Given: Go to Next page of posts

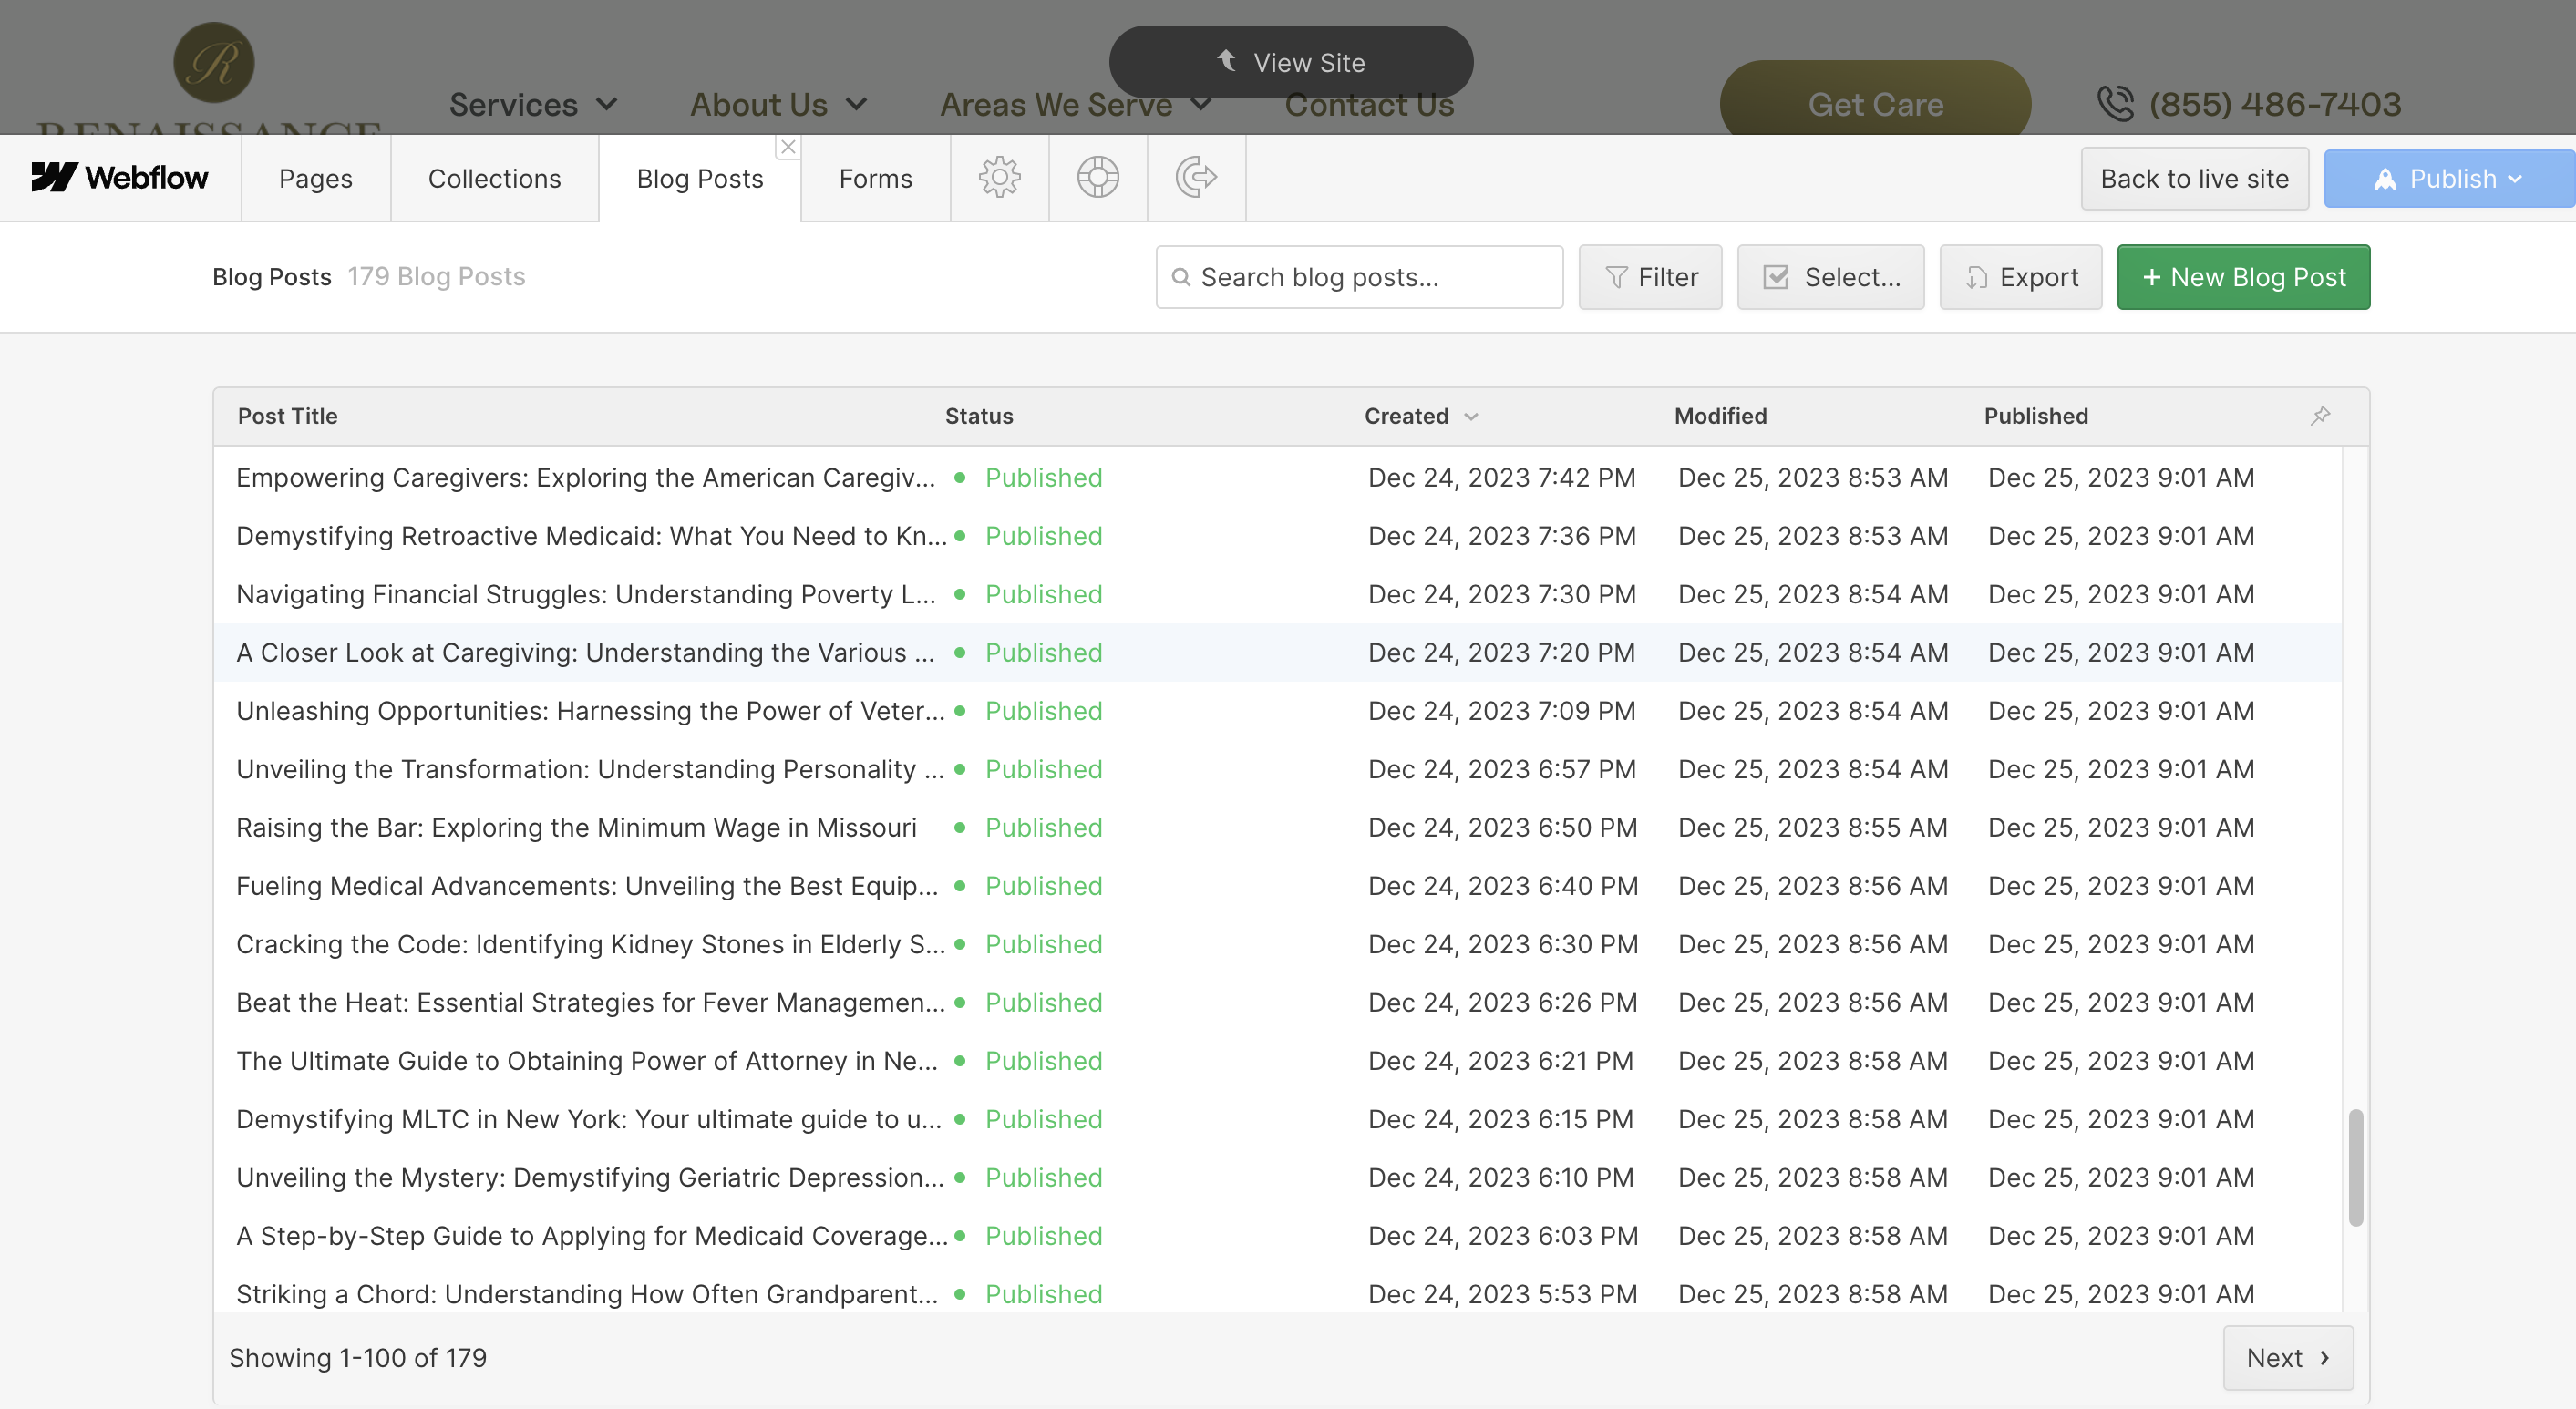Looking at the screenshot, I should click(x=2287, y=1357).
